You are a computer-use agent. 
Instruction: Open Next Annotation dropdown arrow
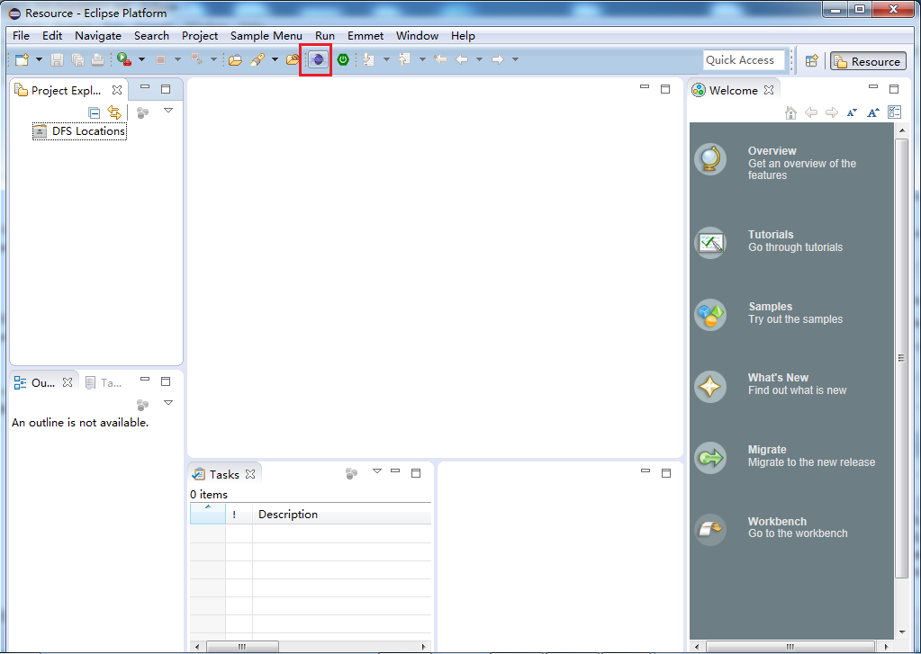[386, 59]
